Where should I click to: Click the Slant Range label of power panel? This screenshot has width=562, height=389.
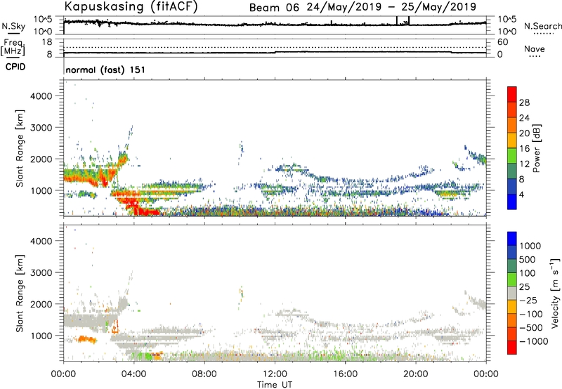coord(20,148)
